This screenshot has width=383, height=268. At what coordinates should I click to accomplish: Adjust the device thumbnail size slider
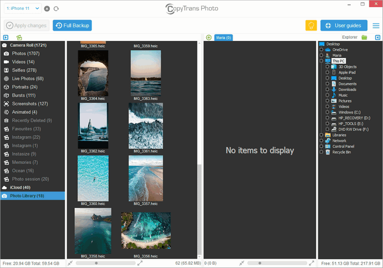pyautogui.click(x=96, y=263)
